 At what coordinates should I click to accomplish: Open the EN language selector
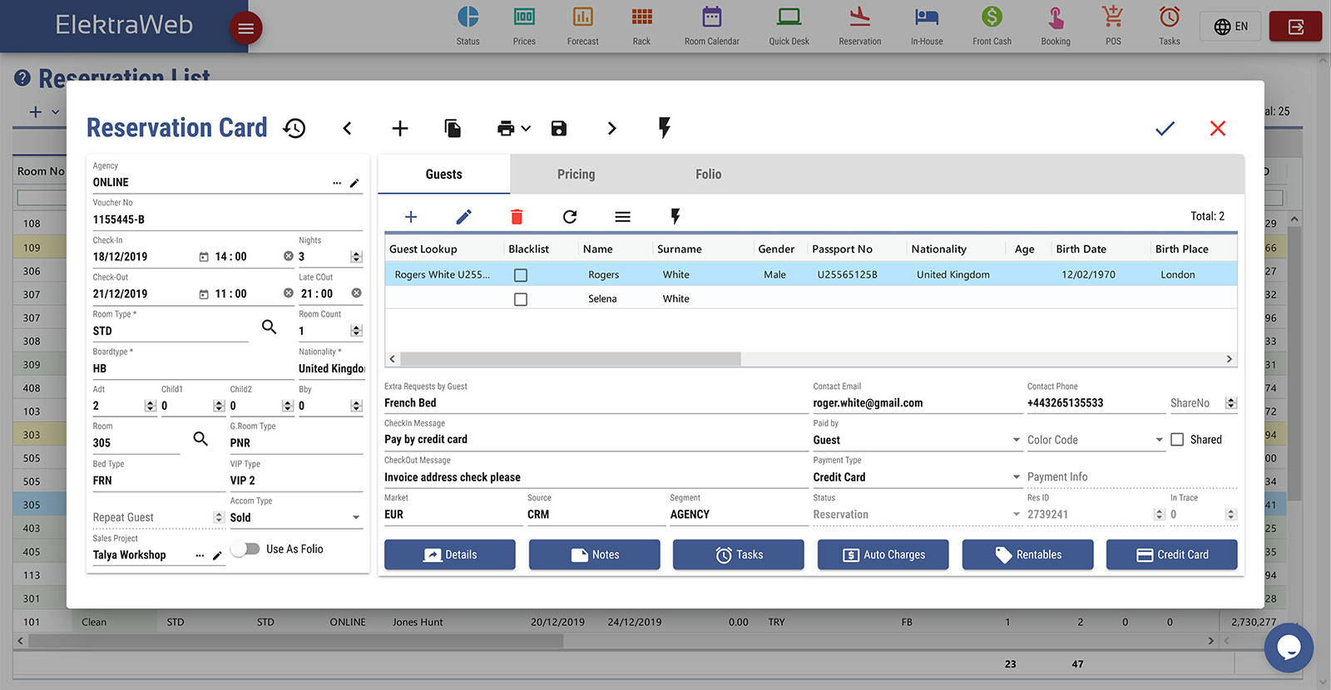click(1230, 27)
